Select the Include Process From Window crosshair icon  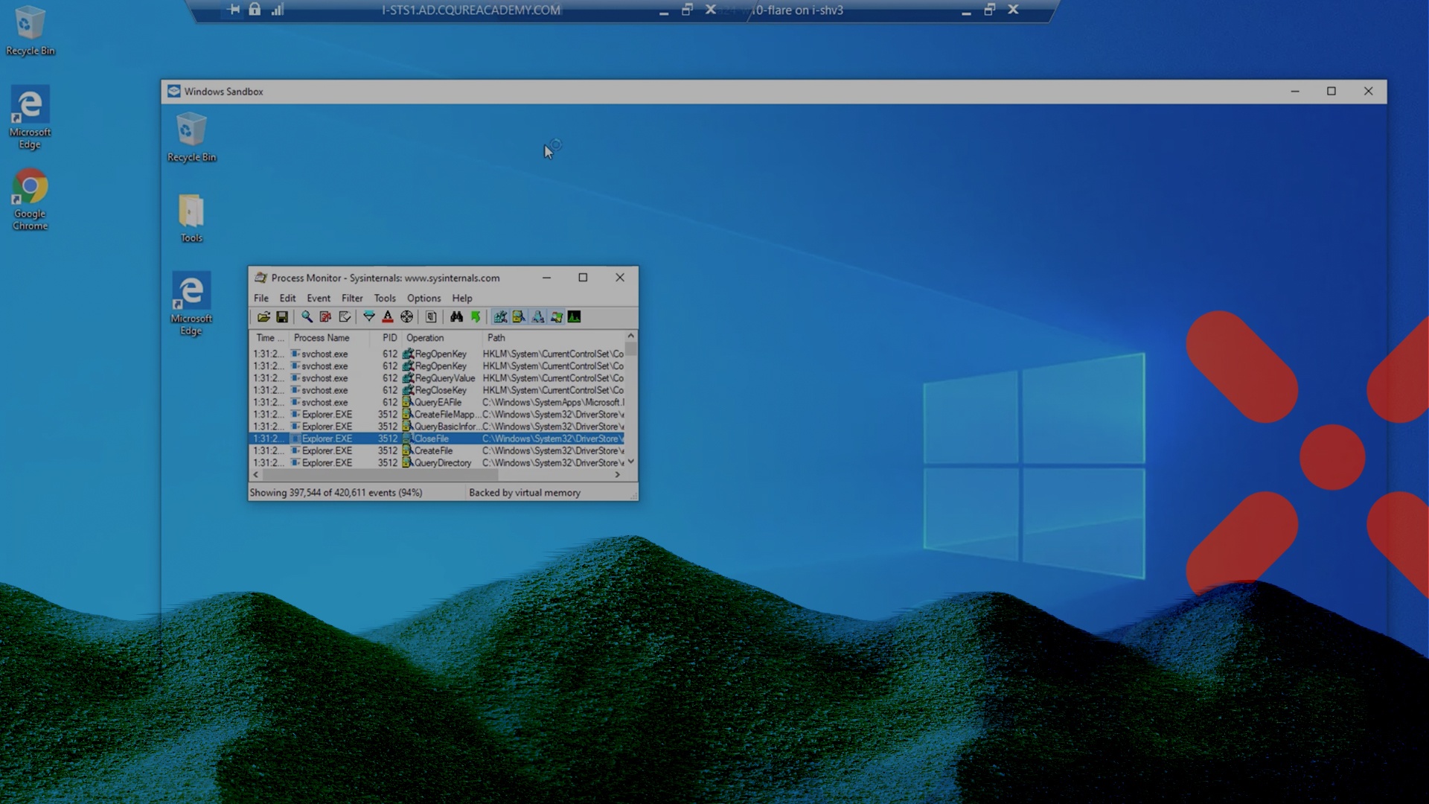coord(406,317)
